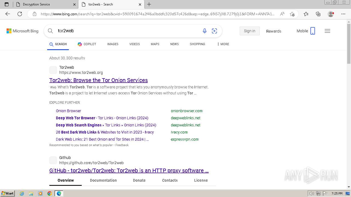Viewport: 351px width, 197px height.
Task: Open the Onion Browser link
Action: pyautogui.click(x=69, y=111)
